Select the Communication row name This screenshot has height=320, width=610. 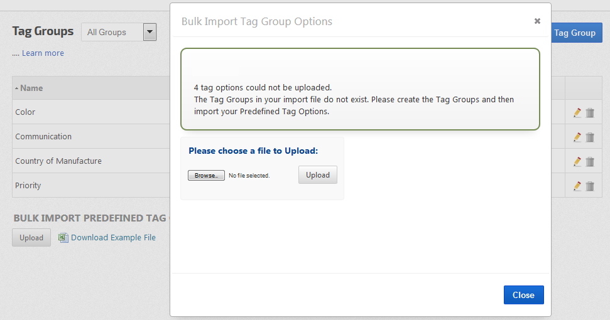coord(43,137)
